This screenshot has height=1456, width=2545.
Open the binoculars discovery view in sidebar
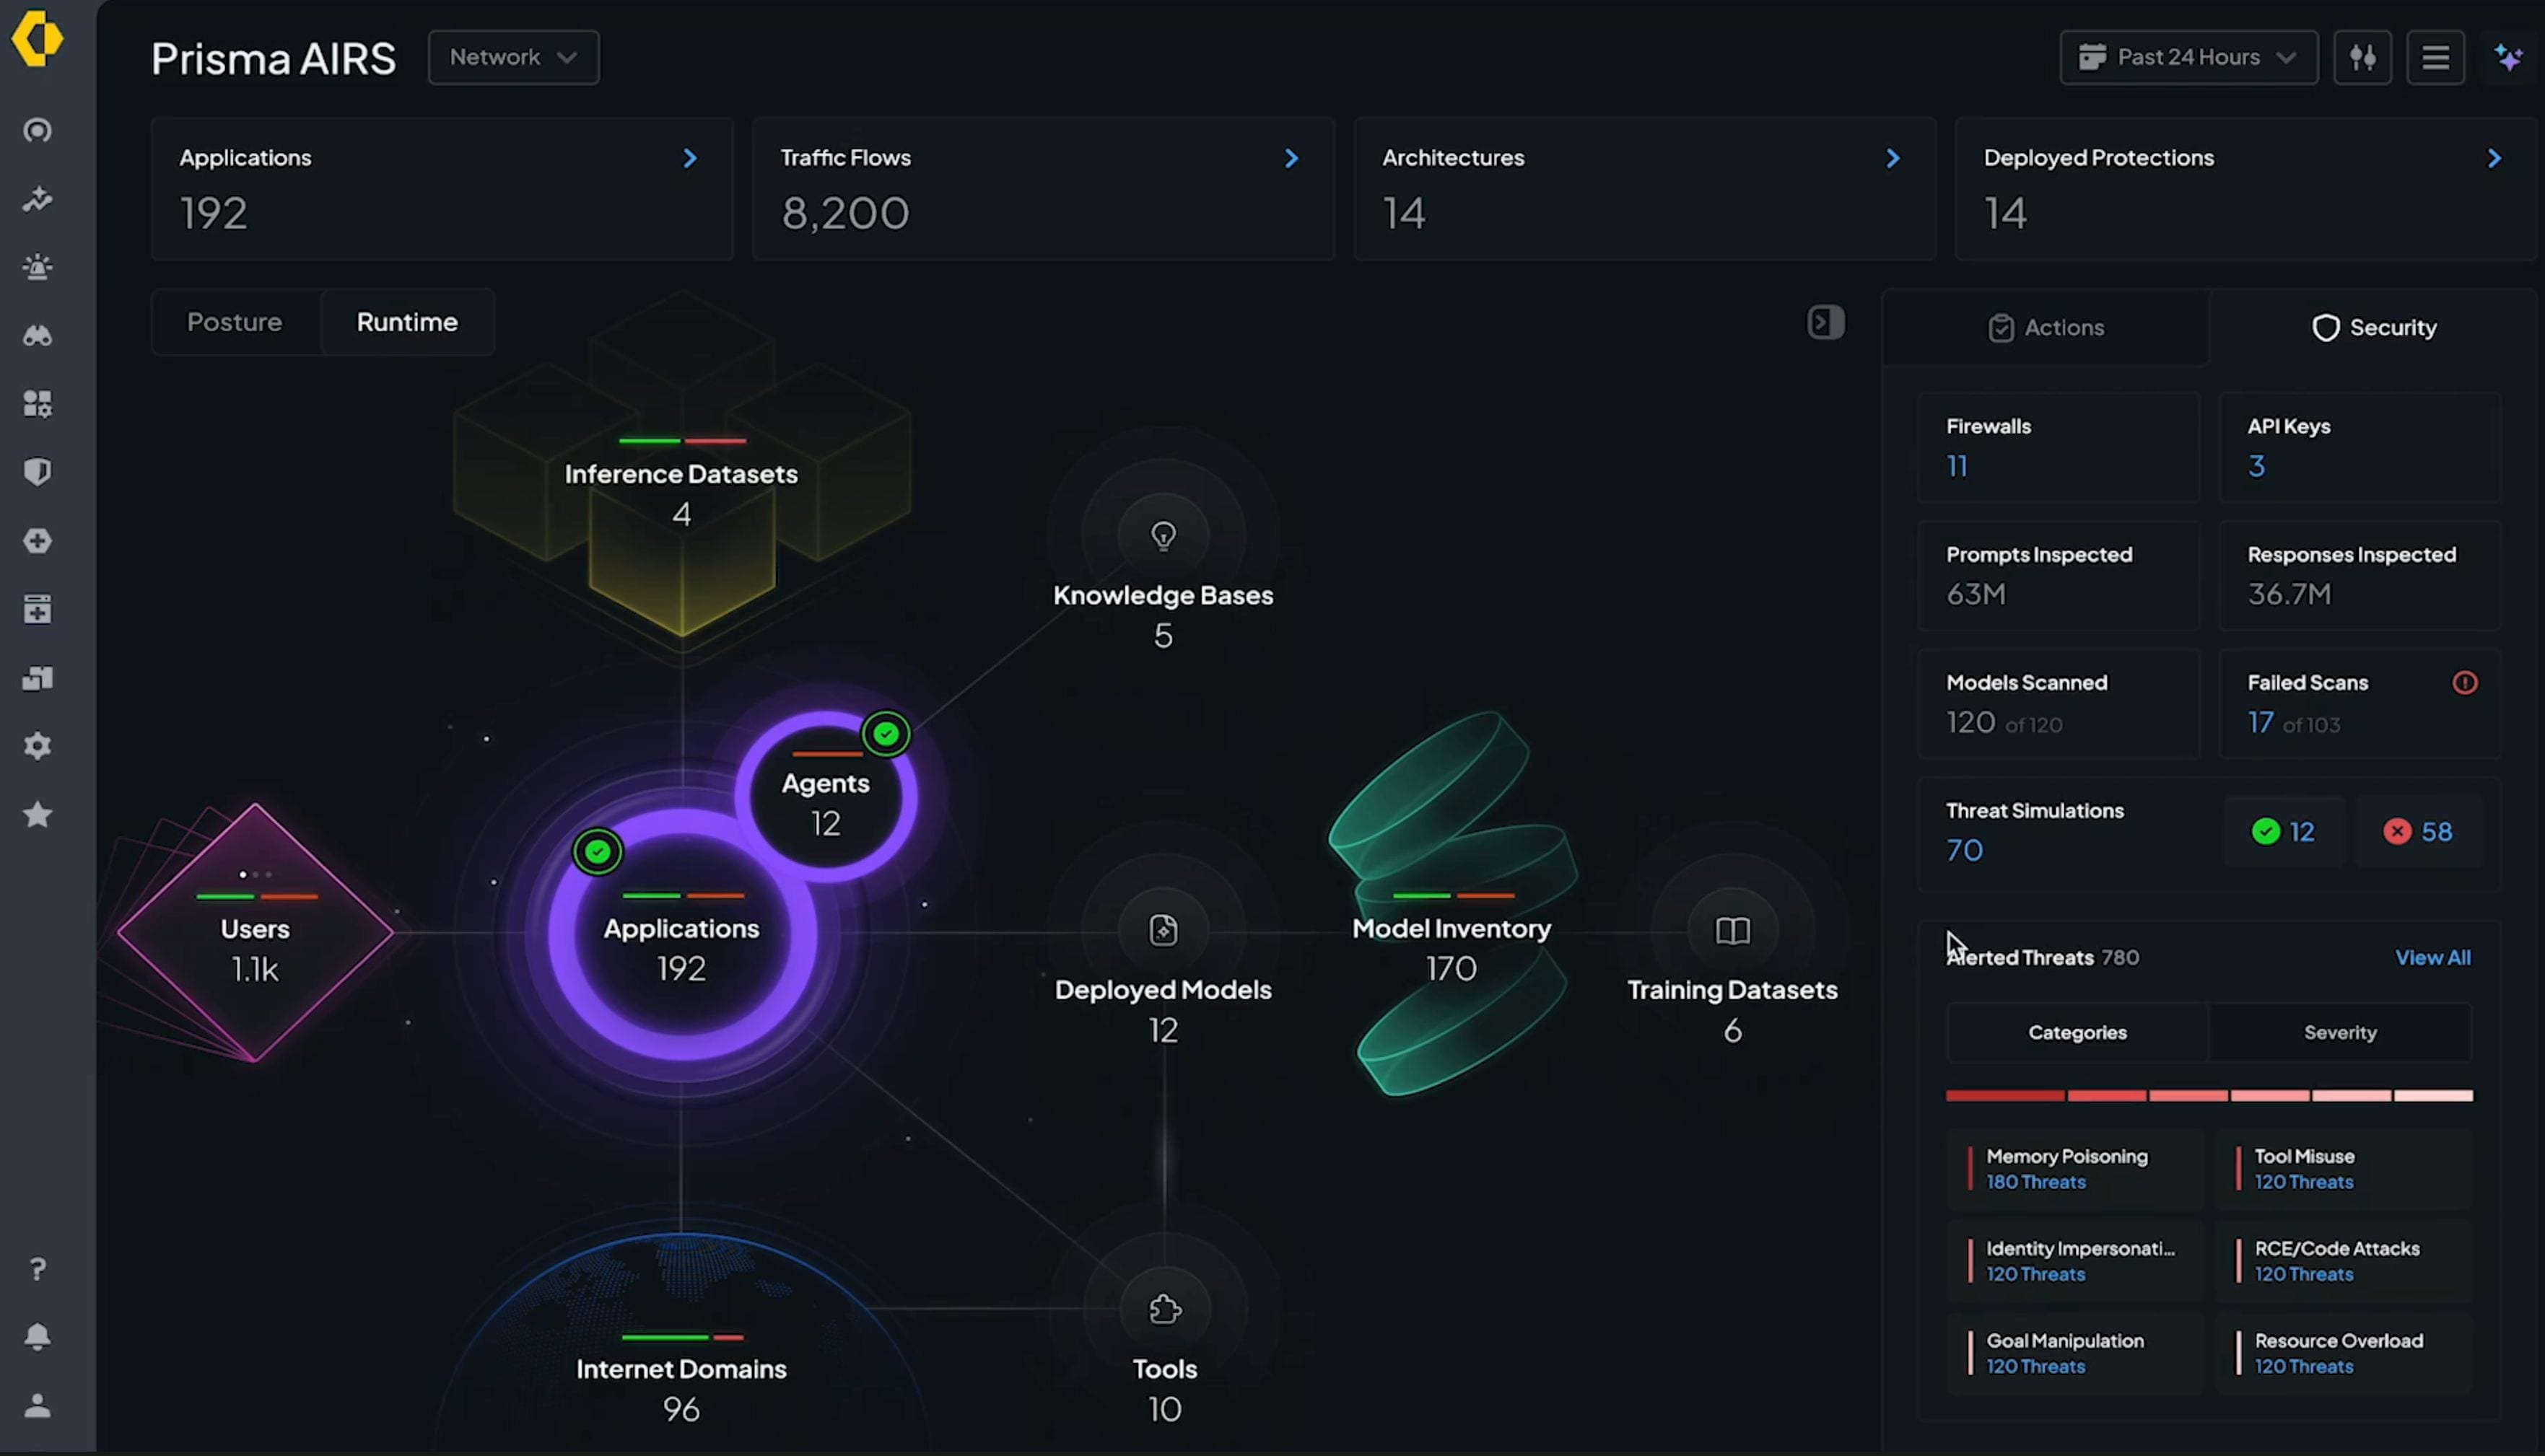pyautogui.click(x=37, y=336)
